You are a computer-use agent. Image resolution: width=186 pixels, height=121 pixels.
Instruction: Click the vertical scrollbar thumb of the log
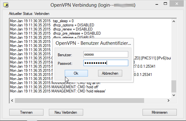point(174,86)
